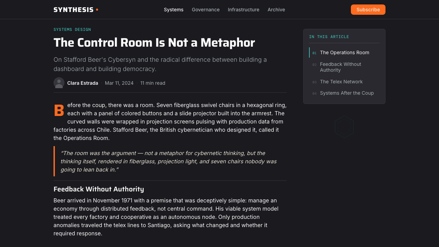Screen dimensions: 439x247
Task: Click the Subscribe button
Action: (368, 10)
